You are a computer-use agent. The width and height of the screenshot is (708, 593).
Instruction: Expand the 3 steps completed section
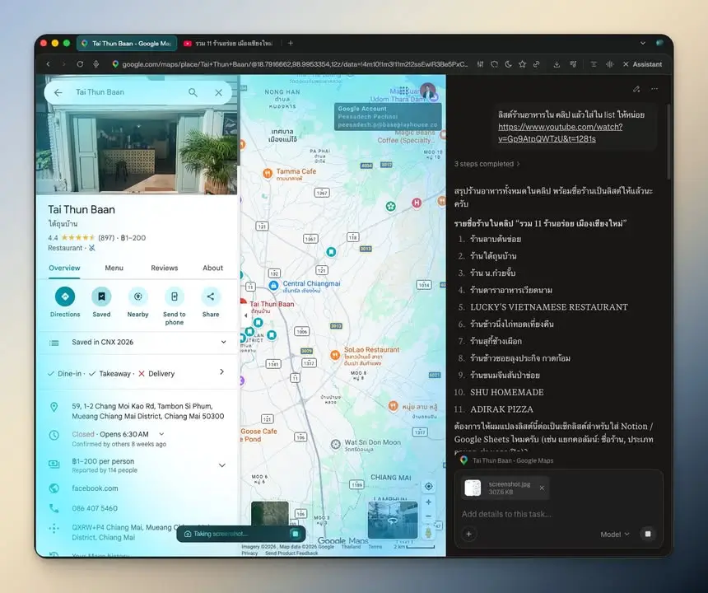click(487, 164)
